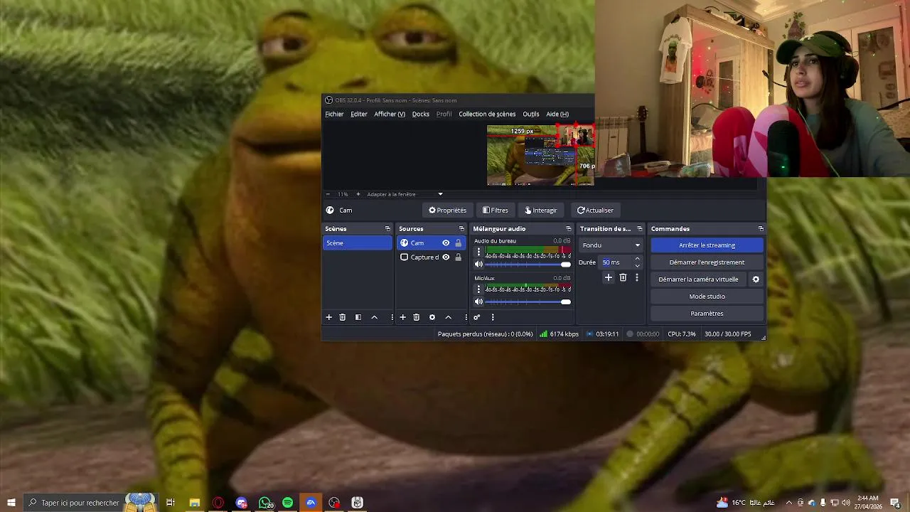The image size is (910, 512).
Task: Move scene up with the Scènes arrow
Action: 374,317
